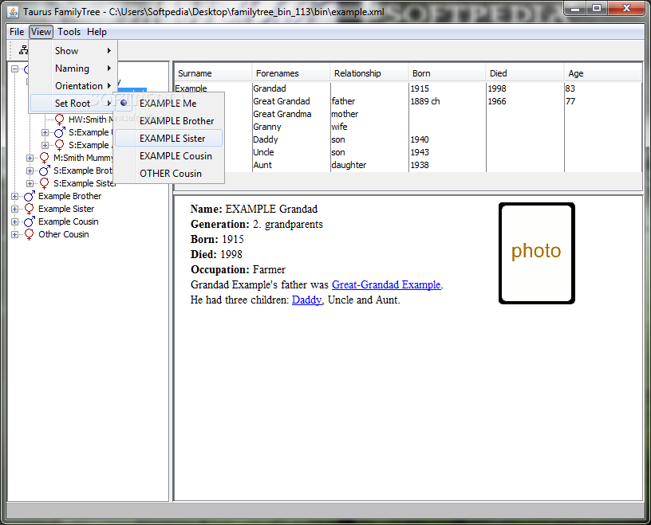Set root to EXAMPLE Brother
The image size is (651, 525).
click(x=168, y=120)
